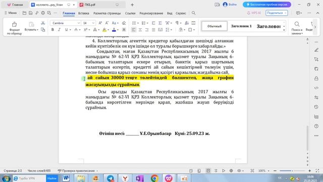This screenshot has width=323, height=182.
Task: Set left text alignment
Action: [x=133, y=30]
